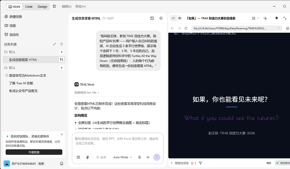This screenshot has width=290, height=169.
Task: Switch to the Design mode tab
Action: 42,7
